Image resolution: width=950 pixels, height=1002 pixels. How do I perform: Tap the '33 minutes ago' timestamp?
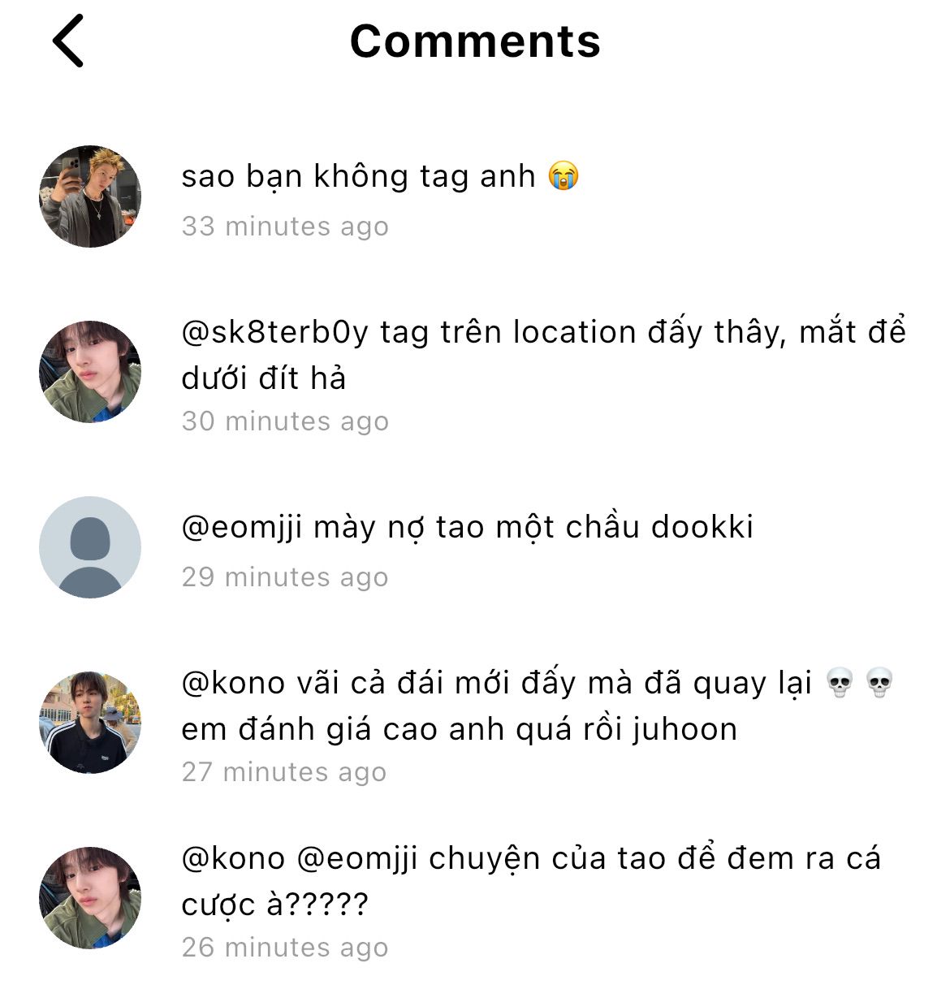click(x=285, y=227)
